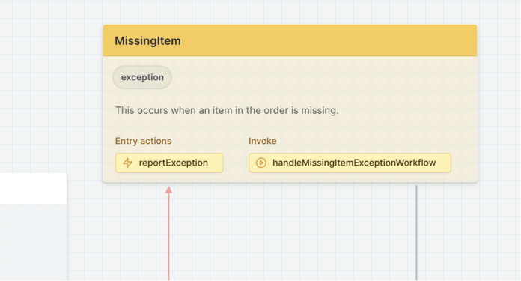This screenshot has height=281, width=521.
Task: Click the Entry actions label
Action: point(143,141)
